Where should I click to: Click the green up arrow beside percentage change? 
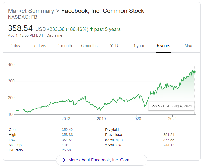(x=91, y=29)
